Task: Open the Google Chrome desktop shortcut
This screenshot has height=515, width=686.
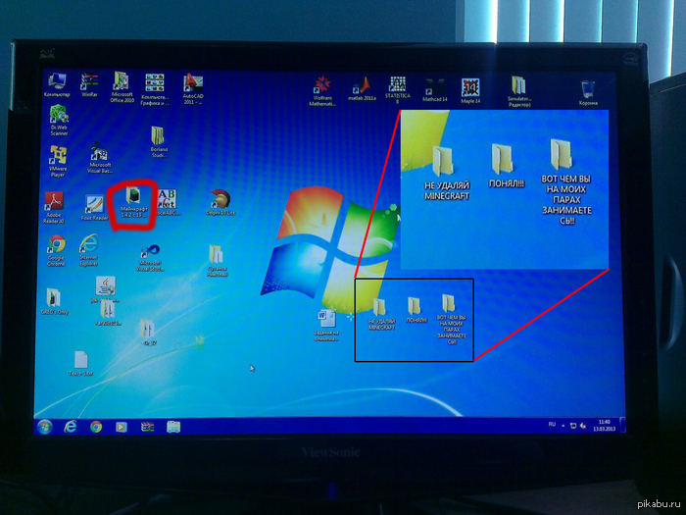Action: pos(56,245)
